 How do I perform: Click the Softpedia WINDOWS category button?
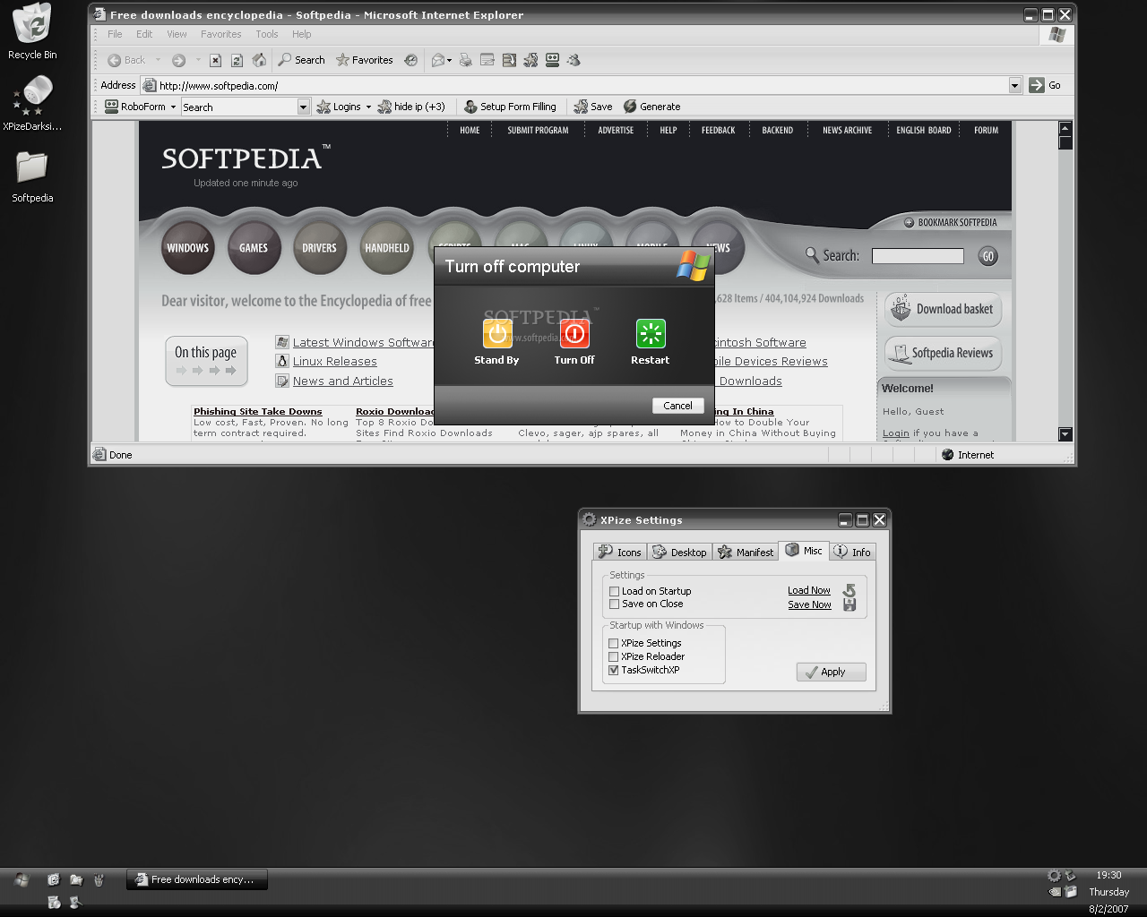tap(187, 247)
